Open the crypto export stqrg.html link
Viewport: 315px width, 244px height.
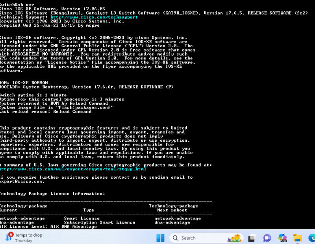pos(73,169)
